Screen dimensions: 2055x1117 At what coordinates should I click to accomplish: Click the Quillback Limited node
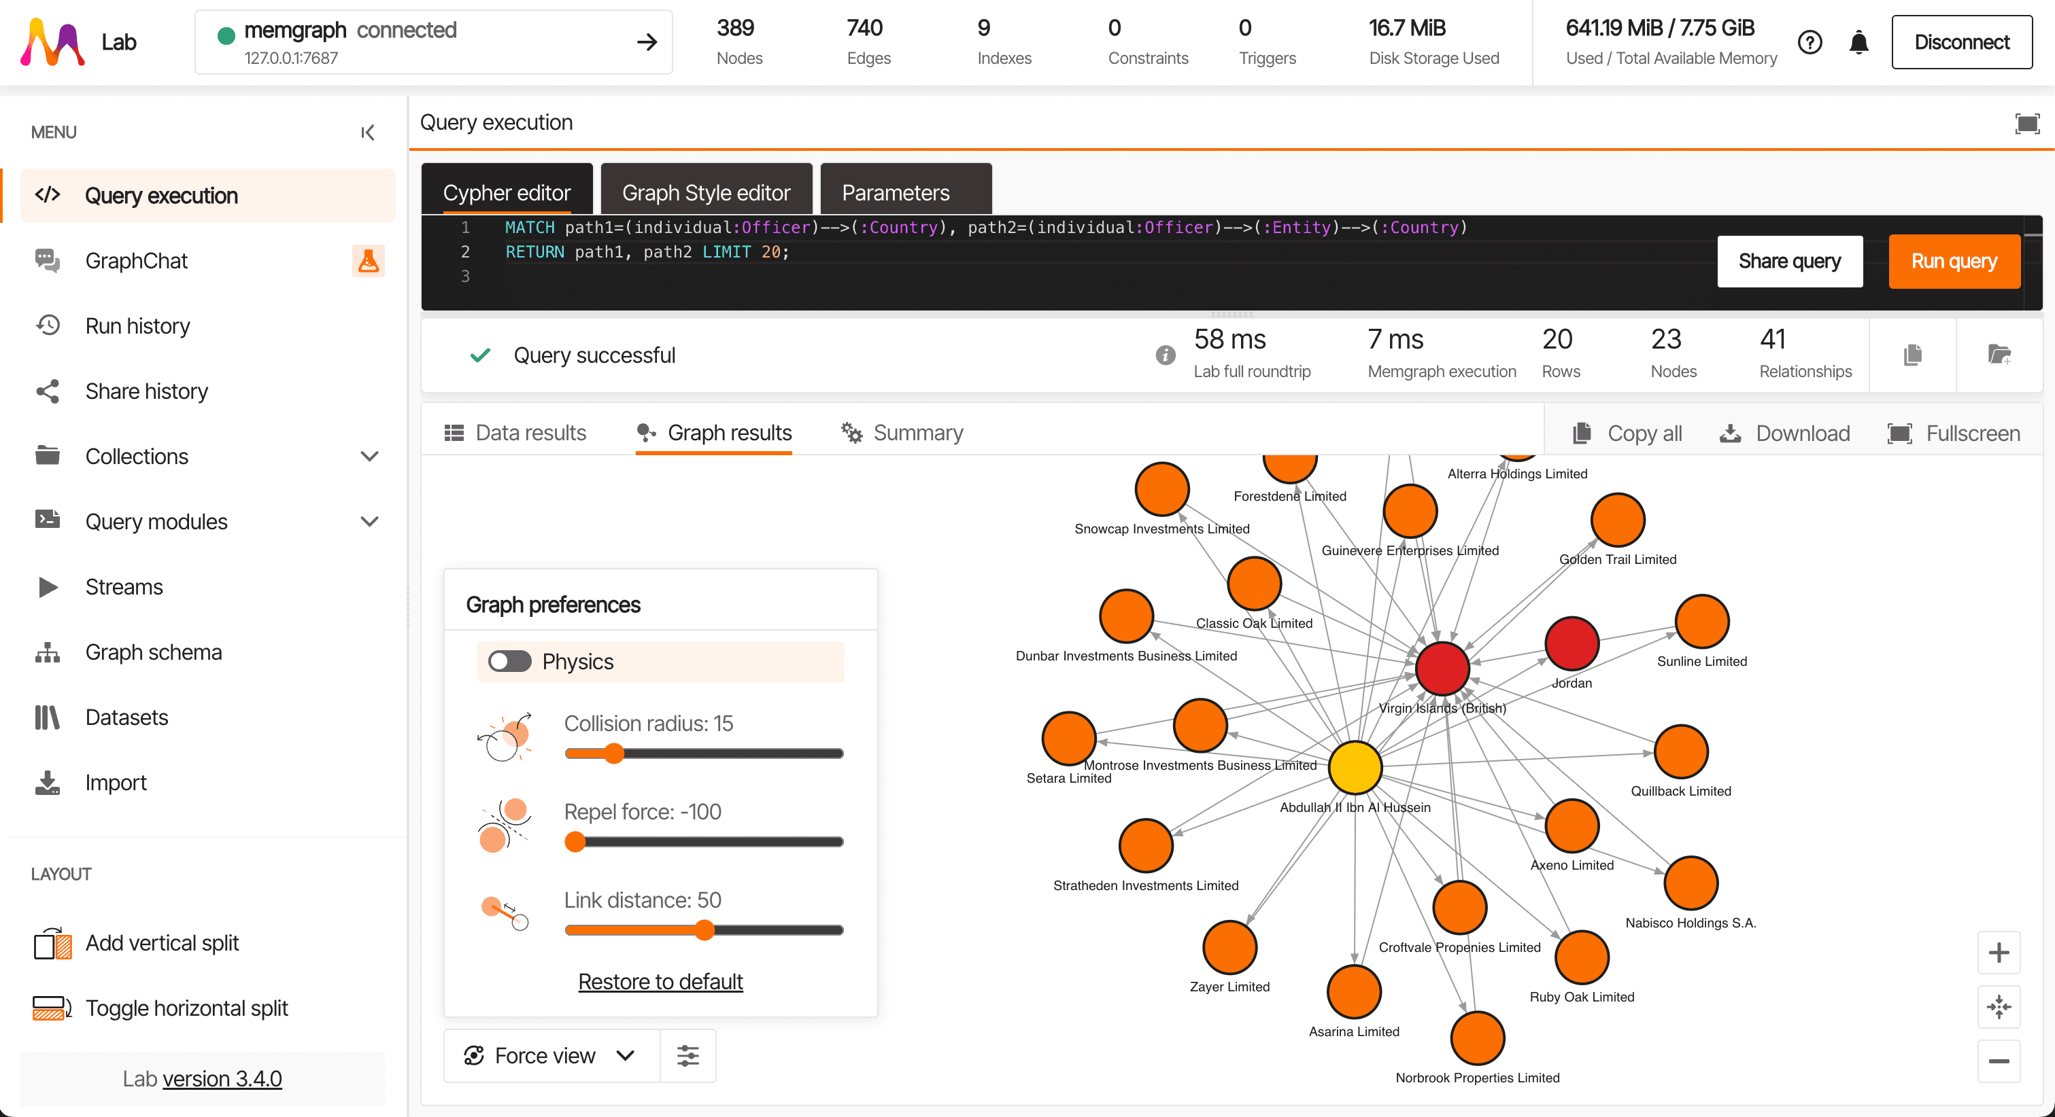pyautogui.click(x=1682, y=751)
